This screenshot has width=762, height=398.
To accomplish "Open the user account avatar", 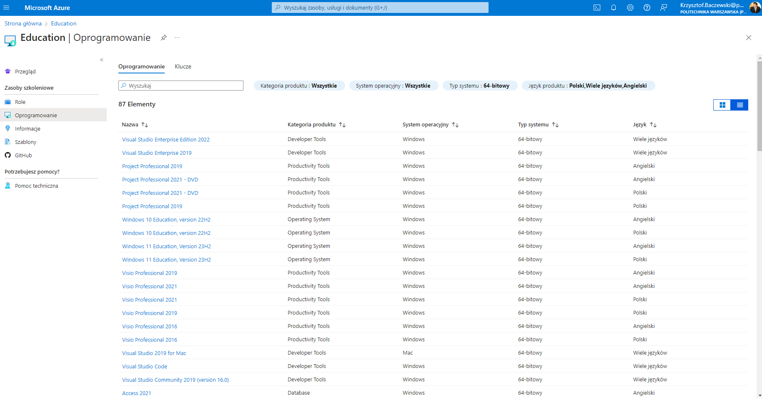I will pos(755,8).
